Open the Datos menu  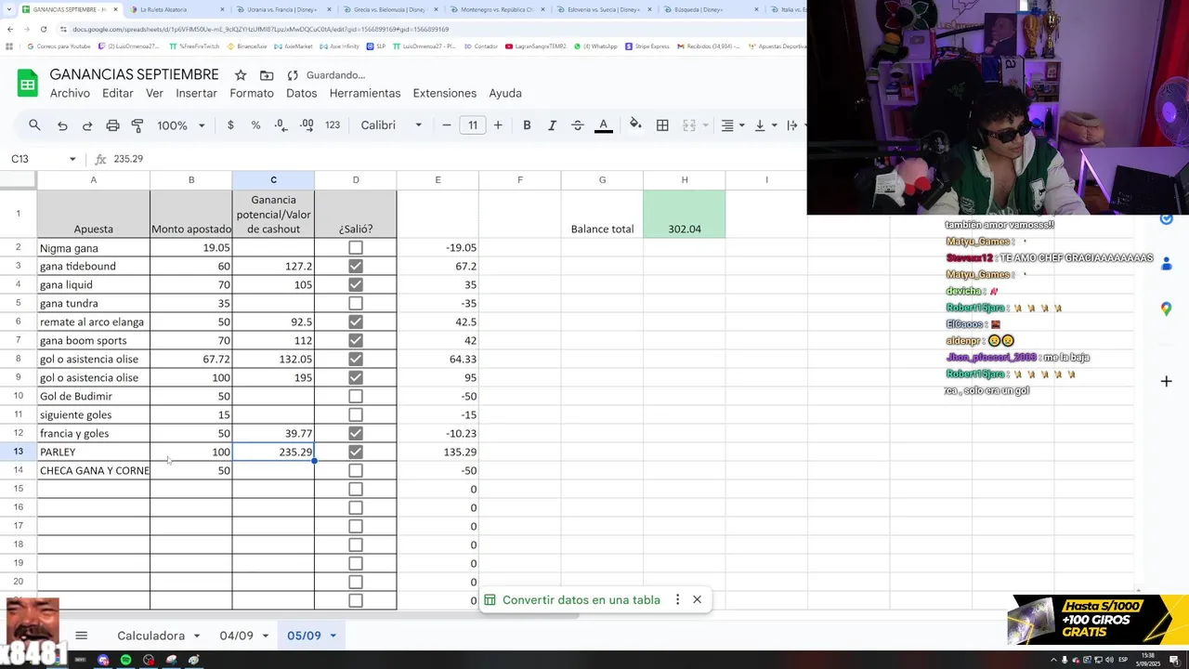click(301, 93)
